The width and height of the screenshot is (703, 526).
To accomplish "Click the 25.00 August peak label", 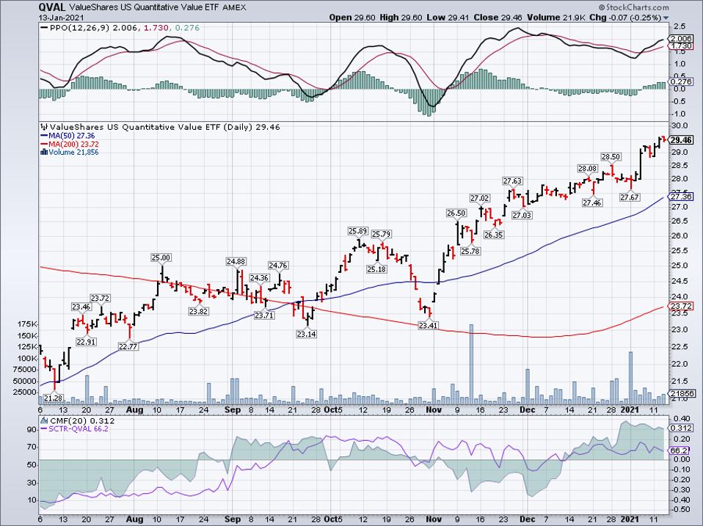I will (161, 257).
